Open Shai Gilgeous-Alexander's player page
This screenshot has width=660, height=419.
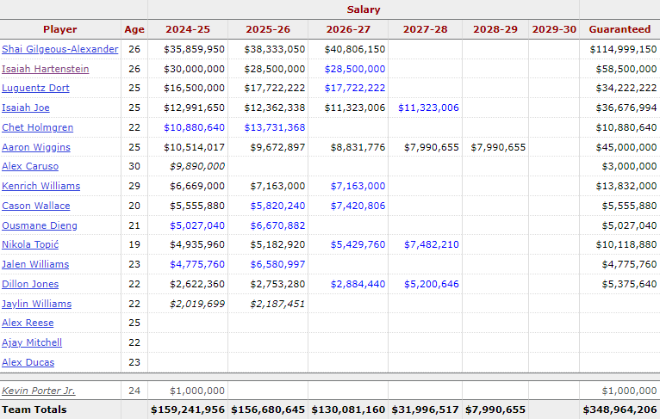pyautogui.click(x=59, y=49)
